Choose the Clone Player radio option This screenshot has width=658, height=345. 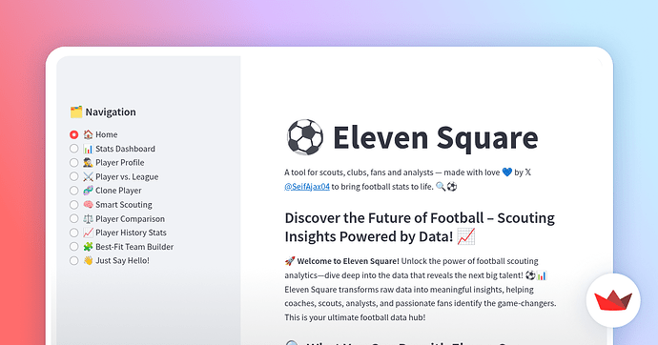click(x=73, y=191)
